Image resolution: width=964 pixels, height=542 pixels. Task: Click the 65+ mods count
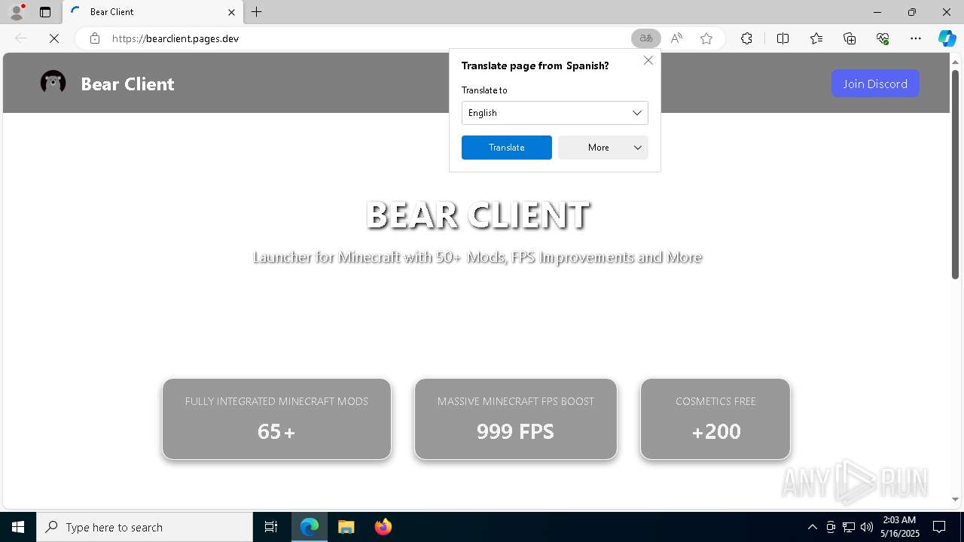(276, 431)
